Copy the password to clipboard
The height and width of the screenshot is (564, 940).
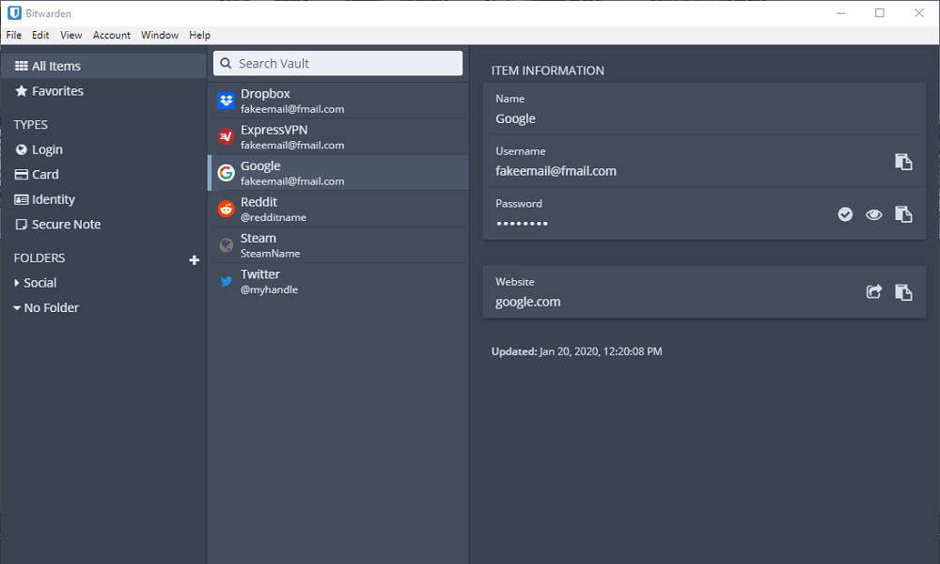point(903,214)
